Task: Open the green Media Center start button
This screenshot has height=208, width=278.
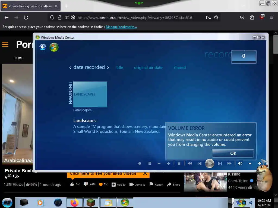Action: pyautogui.click(x=54, y=47)
